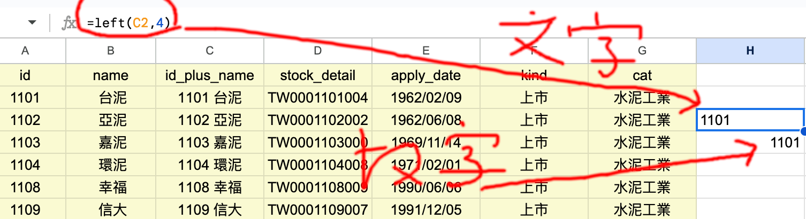Select the column E header

425,51
